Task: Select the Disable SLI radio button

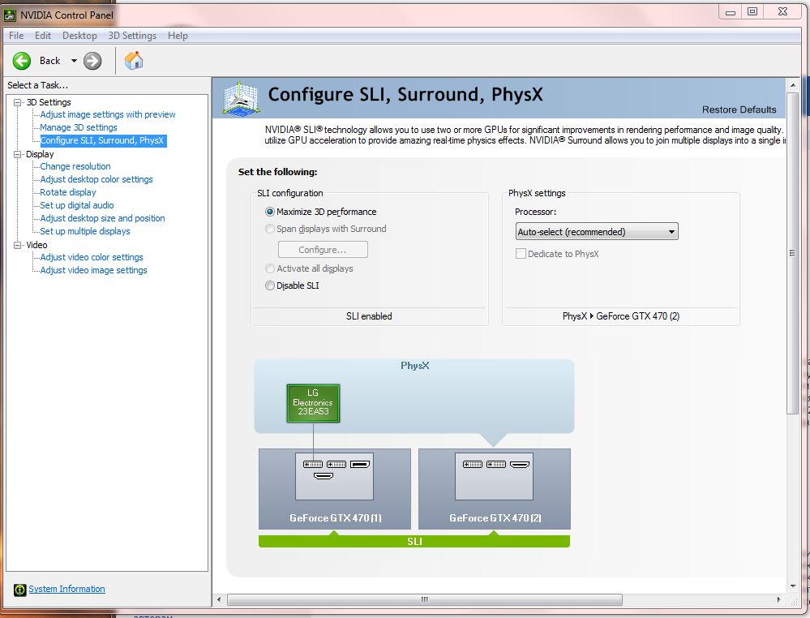Action: [270, 285]
